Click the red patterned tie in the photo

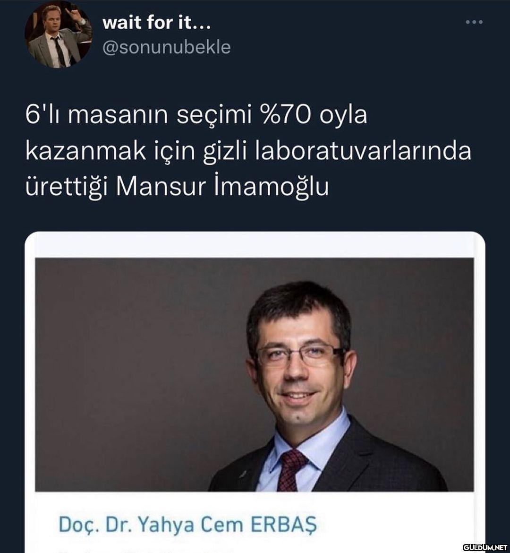pos(291,470)
